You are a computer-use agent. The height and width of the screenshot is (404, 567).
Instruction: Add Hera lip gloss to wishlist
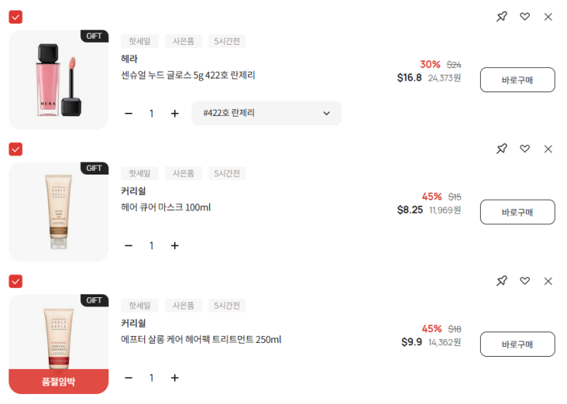[525, 17]
